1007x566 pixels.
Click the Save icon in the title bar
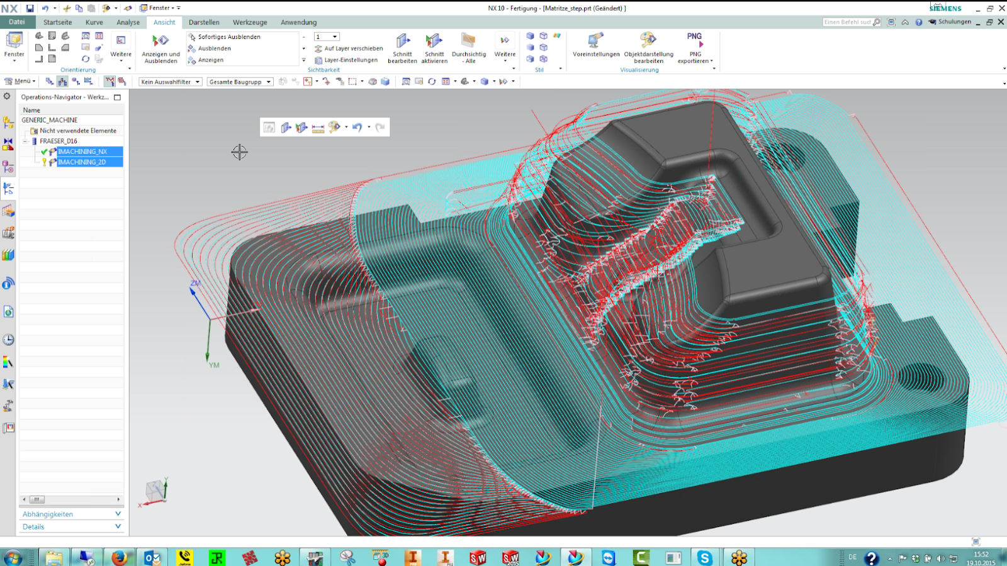click(30, 8)
